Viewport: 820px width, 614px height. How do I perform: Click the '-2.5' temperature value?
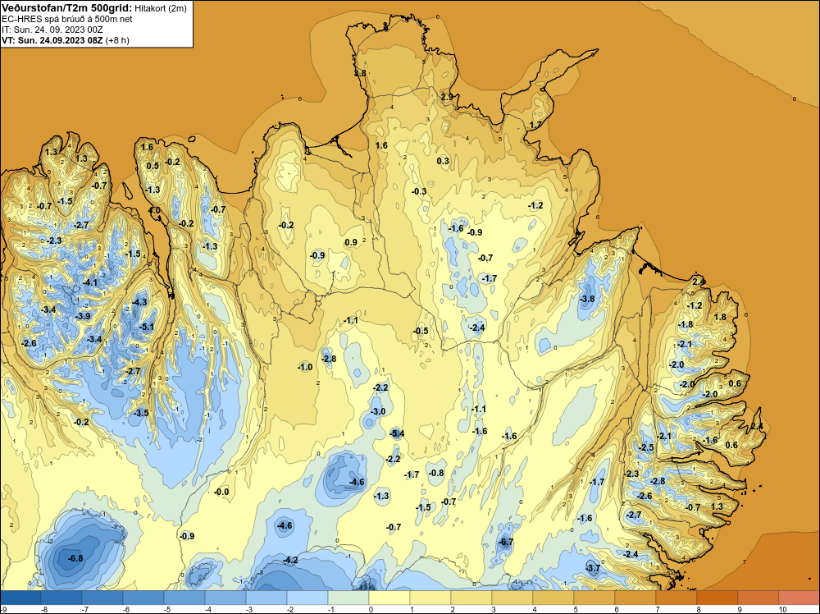pyautogui.click(x=647, y=447)
